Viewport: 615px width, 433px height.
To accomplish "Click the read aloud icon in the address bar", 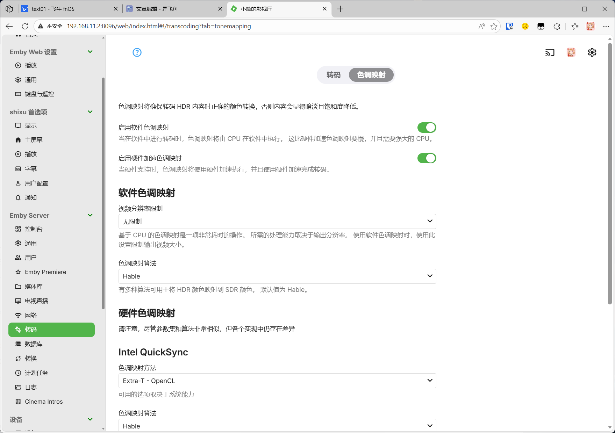I will click(482, 26).
